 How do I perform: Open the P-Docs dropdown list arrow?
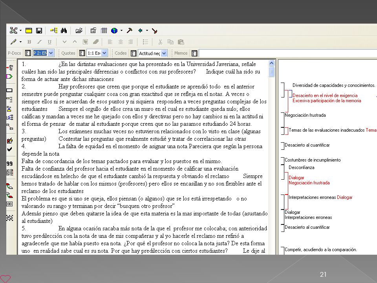pyautogui.click(x=51, y=53)
